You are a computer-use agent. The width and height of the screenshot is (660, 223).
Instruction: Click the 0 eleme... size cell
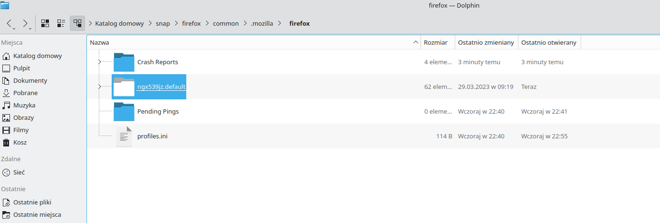coord(438,111)
